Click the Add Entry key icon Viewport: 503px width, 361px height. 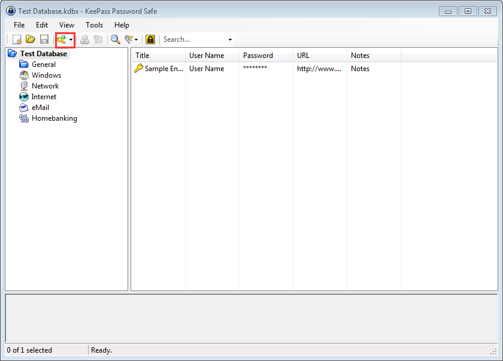[x=61, y=39]
